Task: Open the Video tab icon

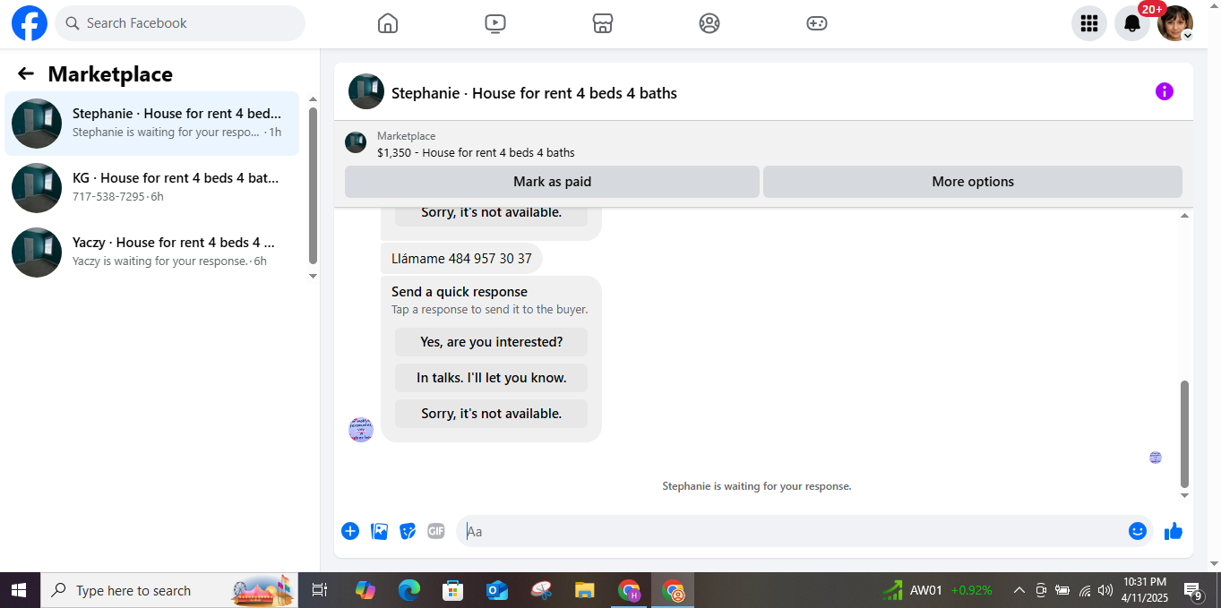Action: (495, 23)
